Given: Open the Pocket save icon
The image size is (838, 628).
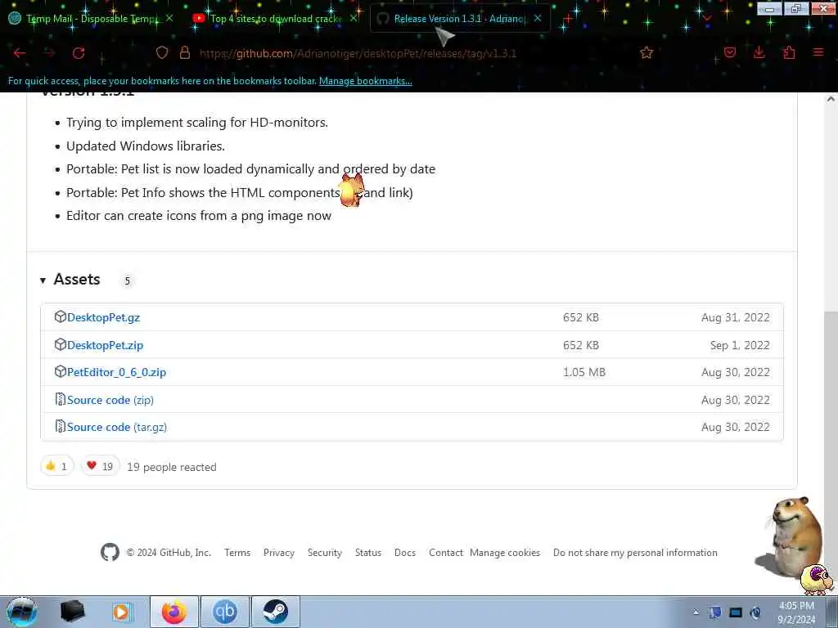Looking at the screenshot, I should (730, 52).
